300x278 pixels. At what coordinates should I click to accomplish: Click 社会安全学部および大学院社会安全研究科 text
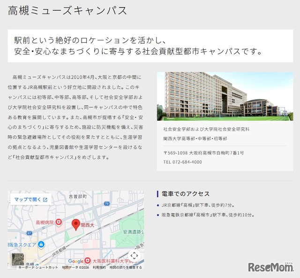click(x=206, y=129)
